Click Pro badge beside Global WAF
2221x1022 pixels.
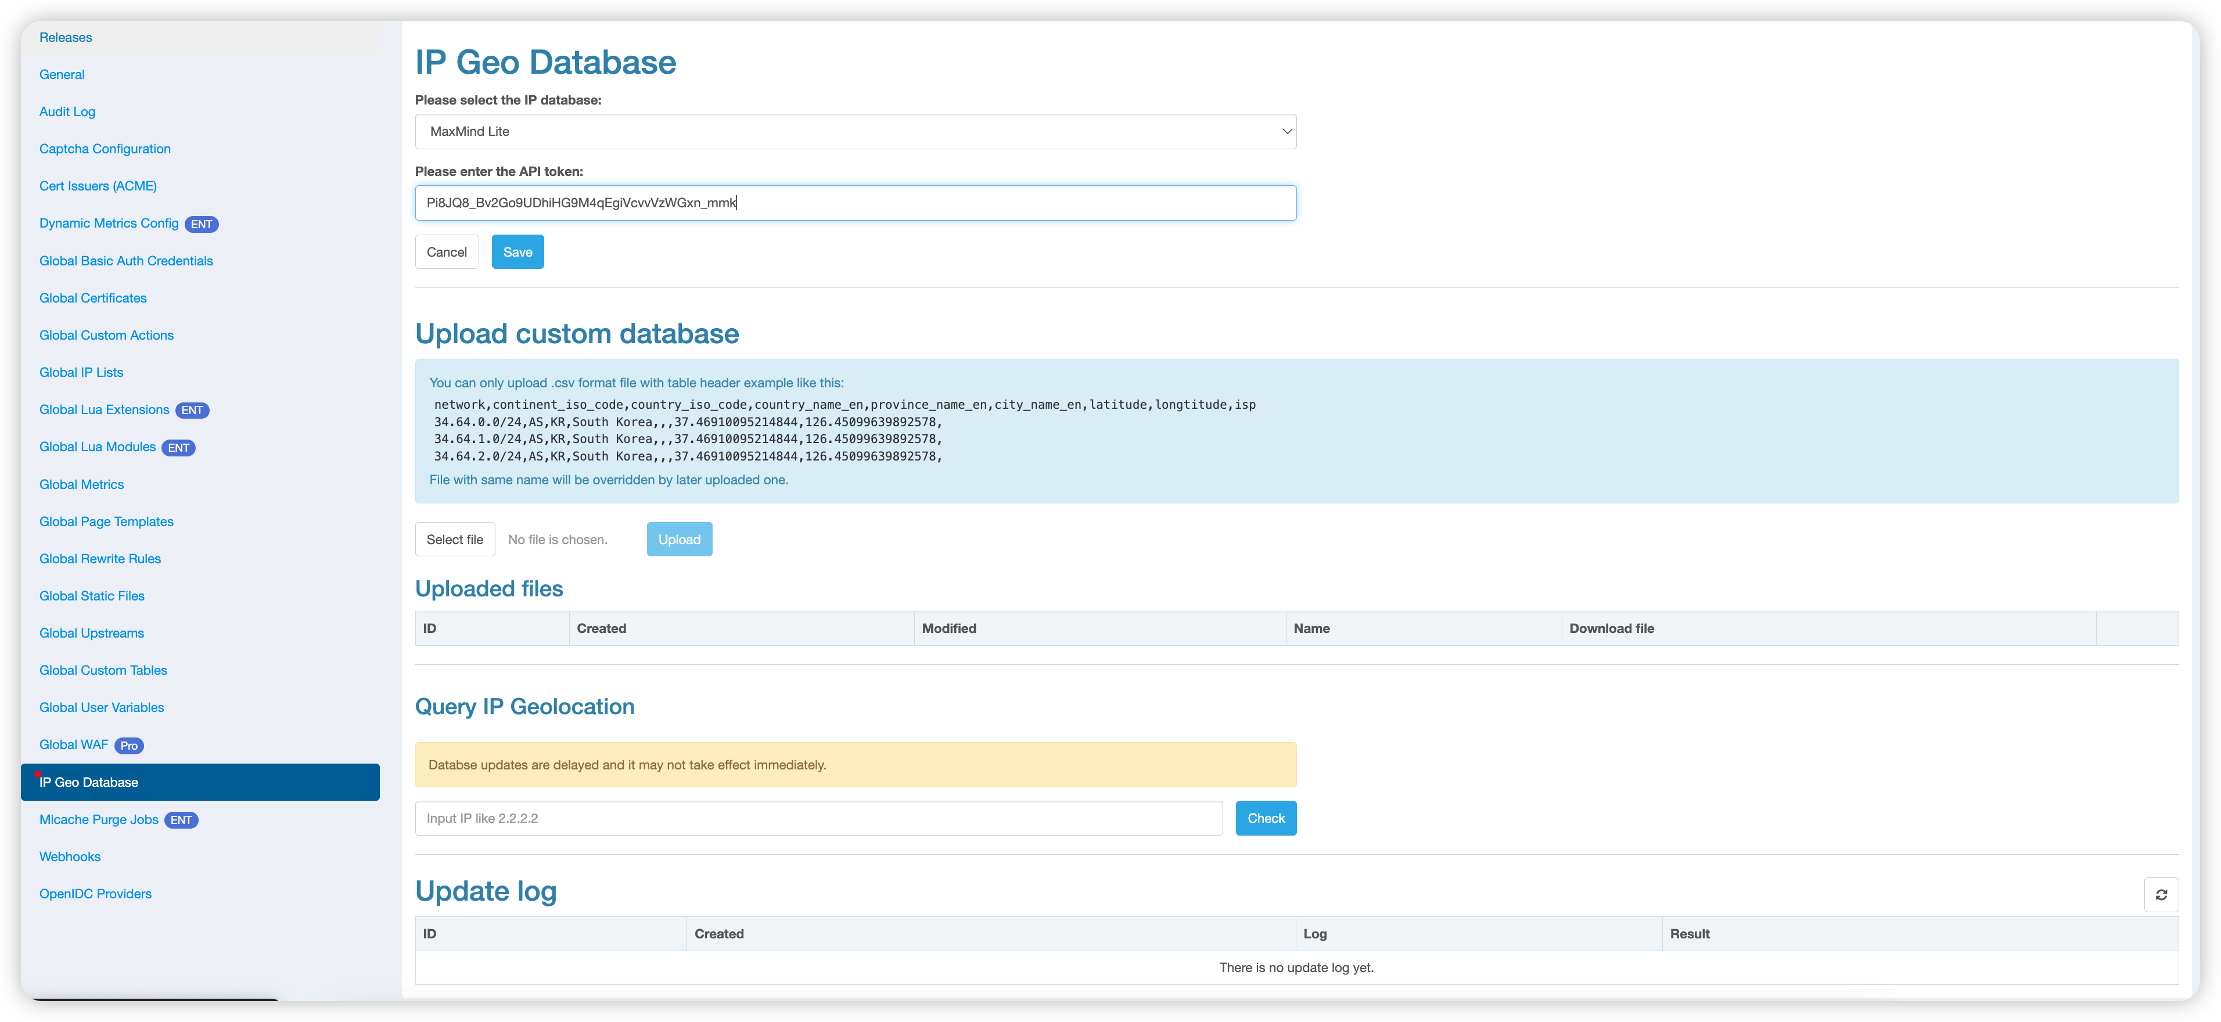click(x=128, y=746)
